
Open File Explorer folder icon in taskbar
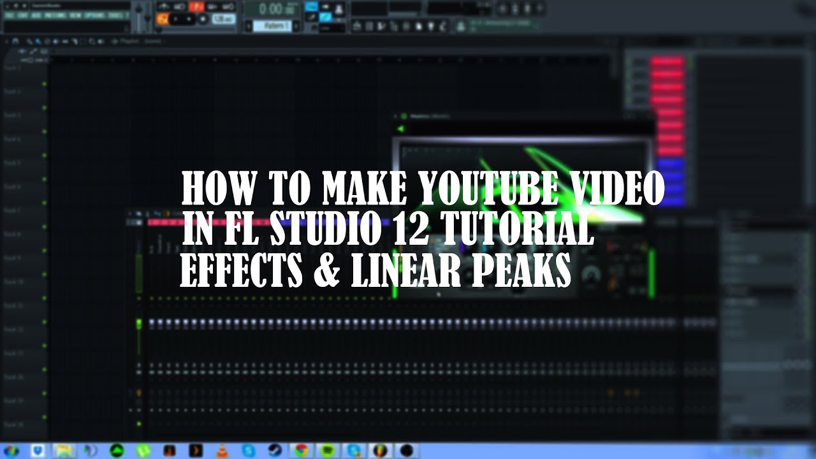(64, 451)
